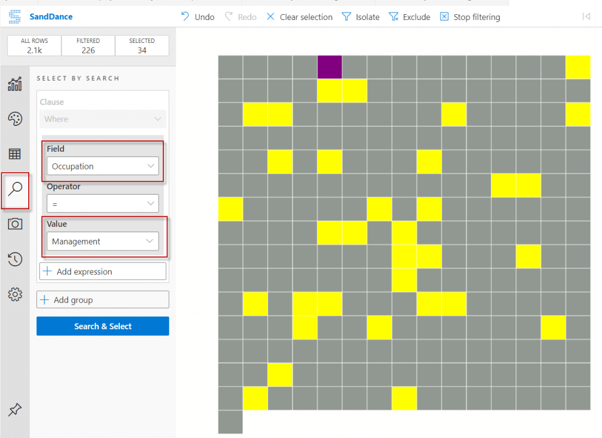Open the camera snapshot panel
This screenshot has width=602, height=438.
[15, 224]
